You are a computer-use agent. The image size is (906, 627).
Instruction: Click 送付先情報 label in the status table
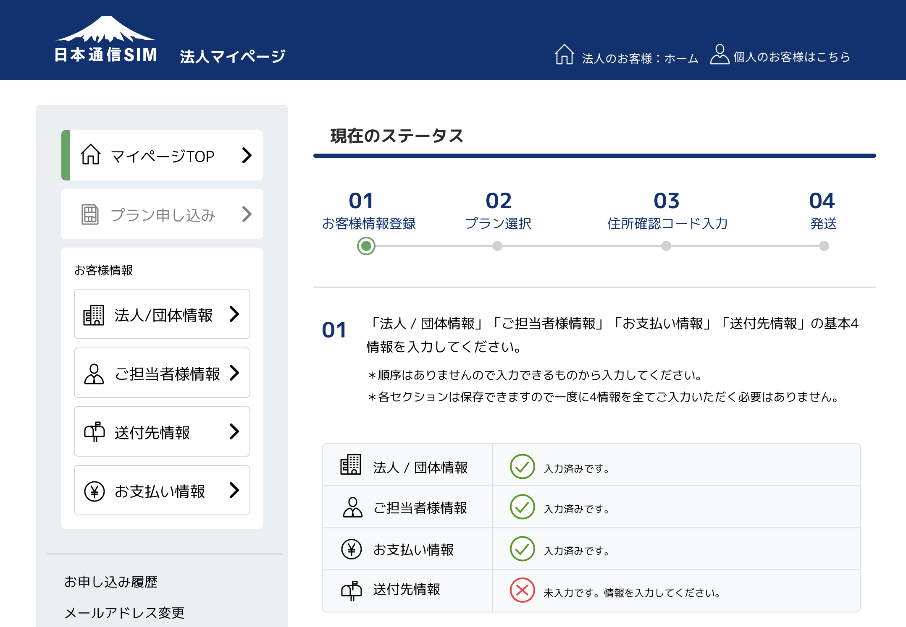coord(407,589)
